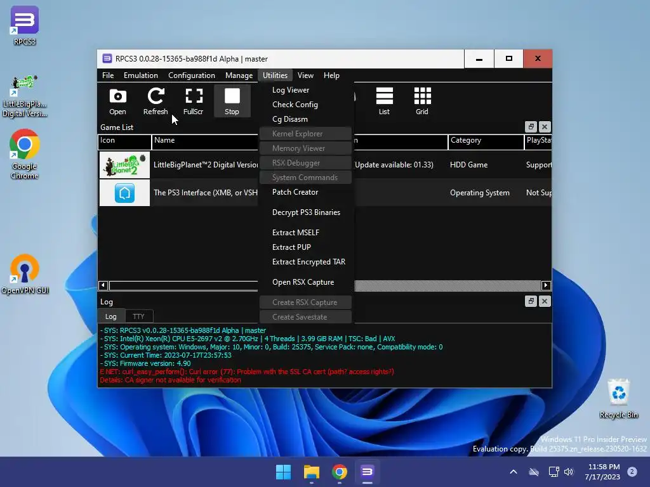Open File Explorer from taskbar
650x487 pixels.
[x=311, y=472]
